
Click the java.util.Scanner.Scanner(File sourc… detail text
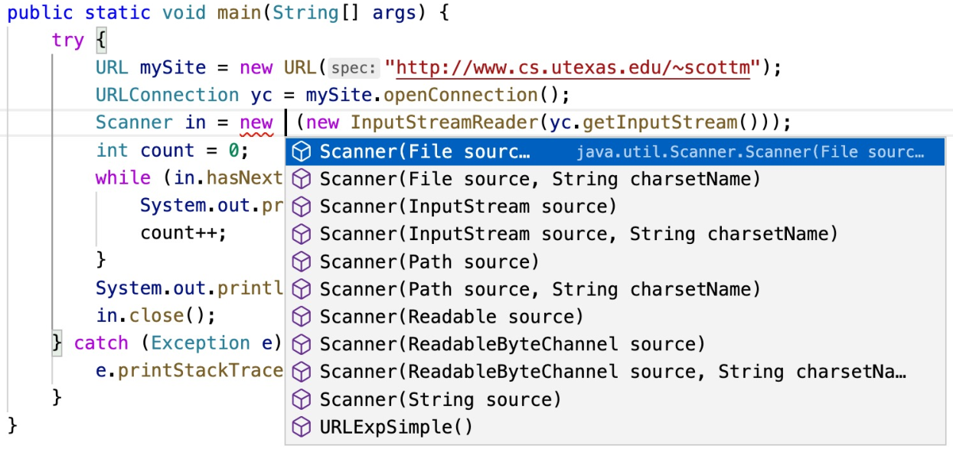pos(750,152)
